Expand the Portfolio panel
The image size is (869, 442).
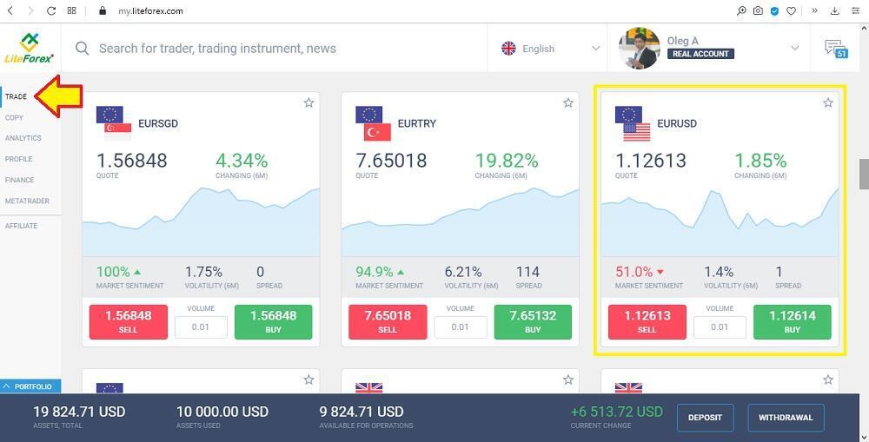(30, 386)
